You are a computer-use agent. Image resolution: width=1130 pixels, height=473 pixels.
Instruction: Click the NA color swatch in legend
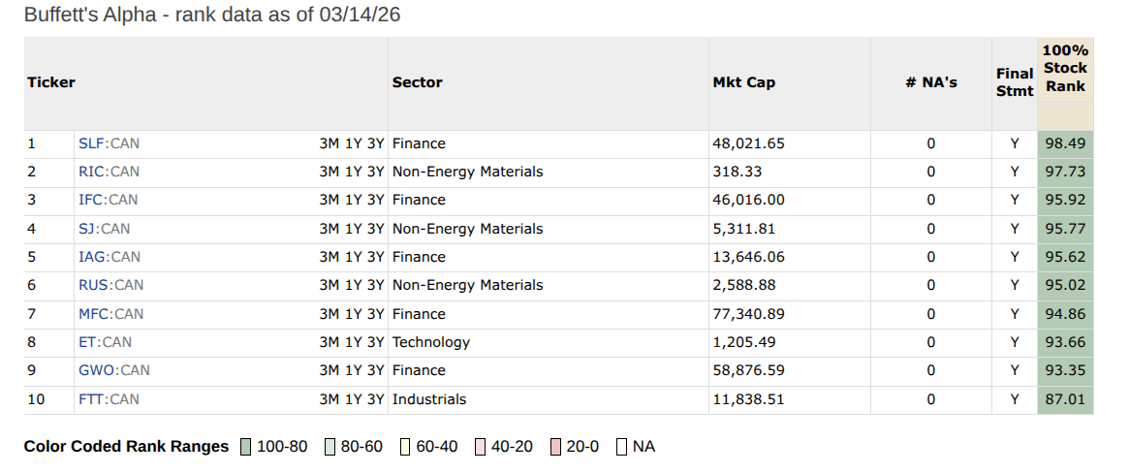621,447
